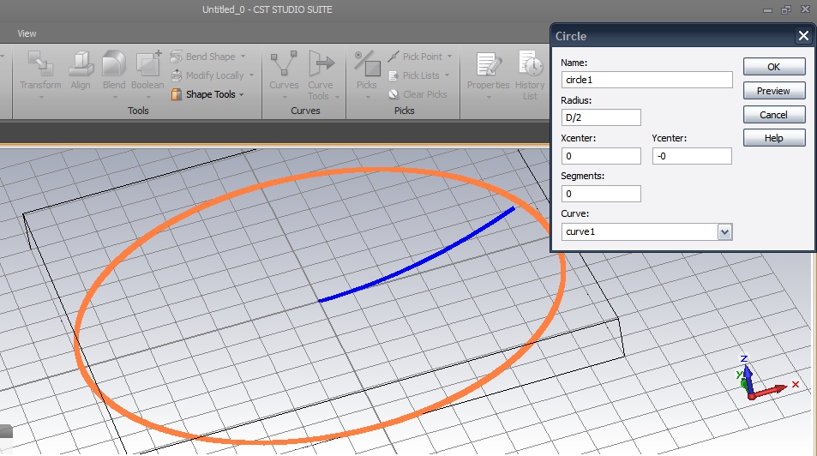Viewport: 817px width, 456px height.
Task: Open the Curve combo box arrow
Action: click(724, 231)
